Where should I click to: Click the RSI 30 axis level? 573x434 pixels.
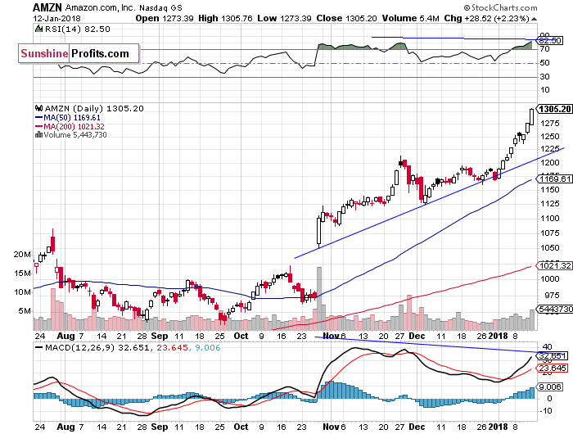coord(545,76)
